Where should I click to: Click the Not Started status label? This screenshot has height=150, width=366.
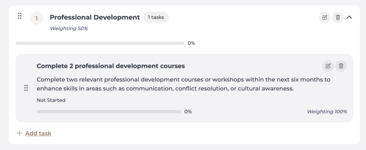coord(51,100)
